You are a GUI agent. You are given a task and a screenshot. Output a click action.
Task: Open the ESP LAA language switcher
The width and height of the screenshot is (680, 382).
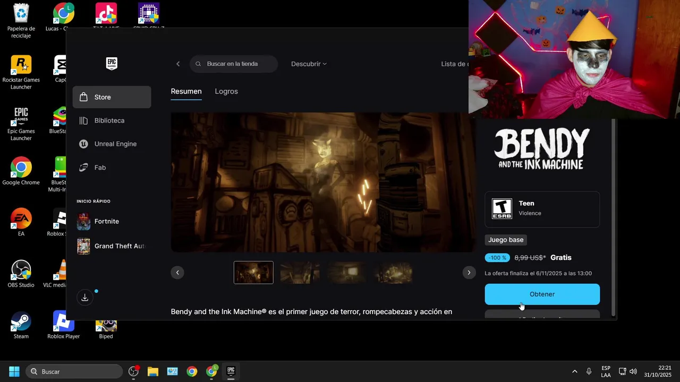click(x=606, y=371)
